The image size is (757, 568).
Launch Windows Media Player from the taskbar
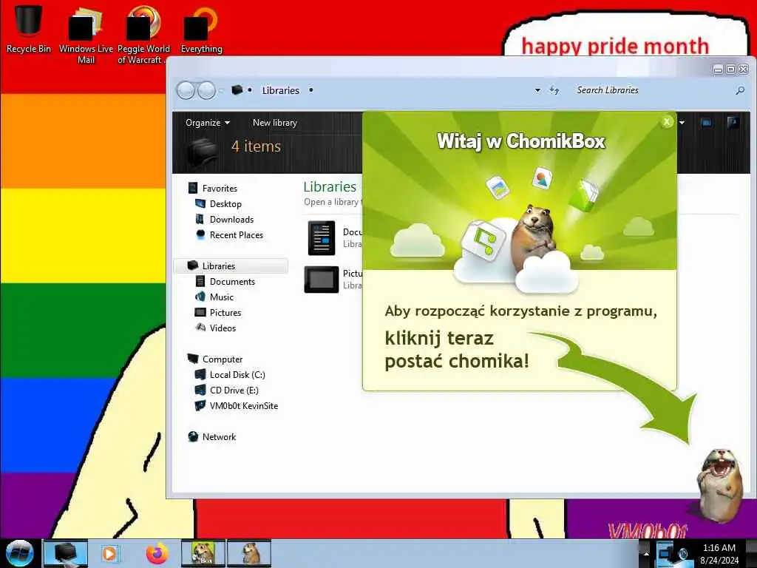[109, 553]
